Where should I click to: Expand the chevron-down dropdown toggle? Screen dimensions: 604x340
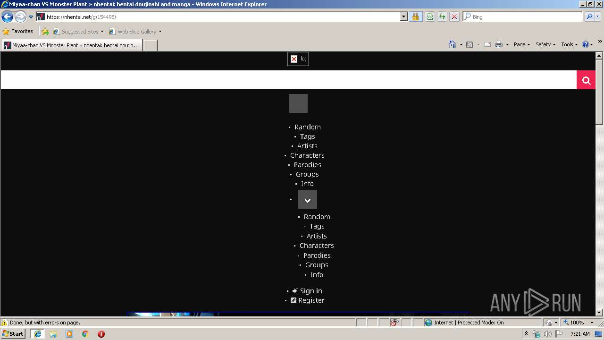tap(308, 200)
